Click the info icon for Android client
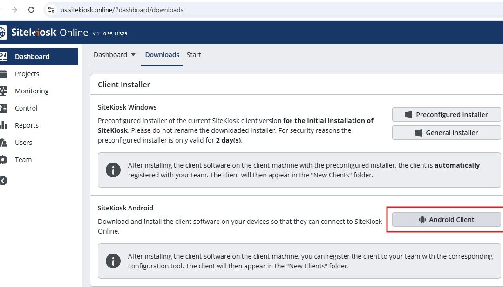This screenshot has width=503, height=287. [x=113, y=261]
